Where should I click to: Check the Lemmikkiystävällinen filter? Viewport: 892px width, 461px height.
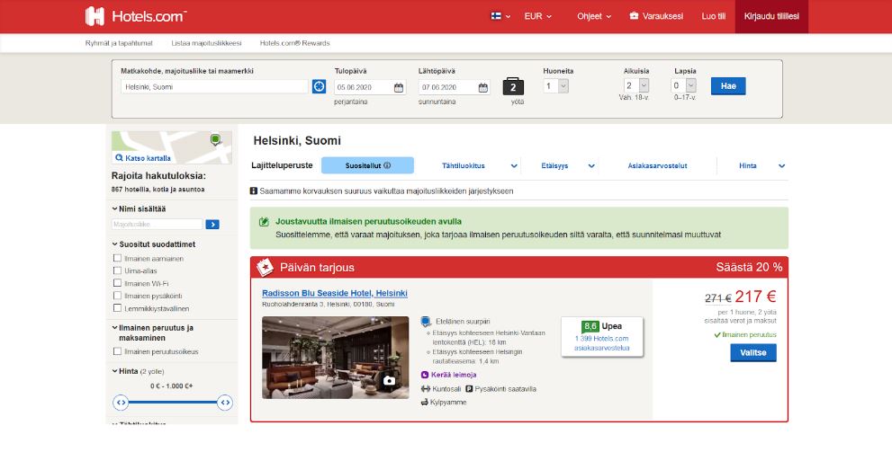point(117,307)
